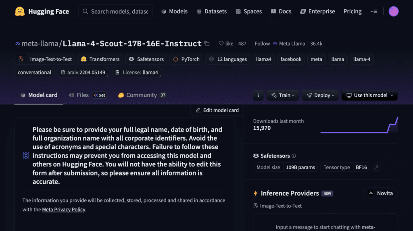Follow the Meta Llama organization
This screenshot has height=231, width=413.
pyautogui.click(x=262, y=44)
